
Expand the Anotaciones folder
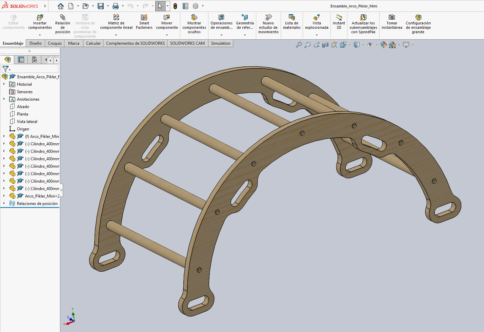4,99
